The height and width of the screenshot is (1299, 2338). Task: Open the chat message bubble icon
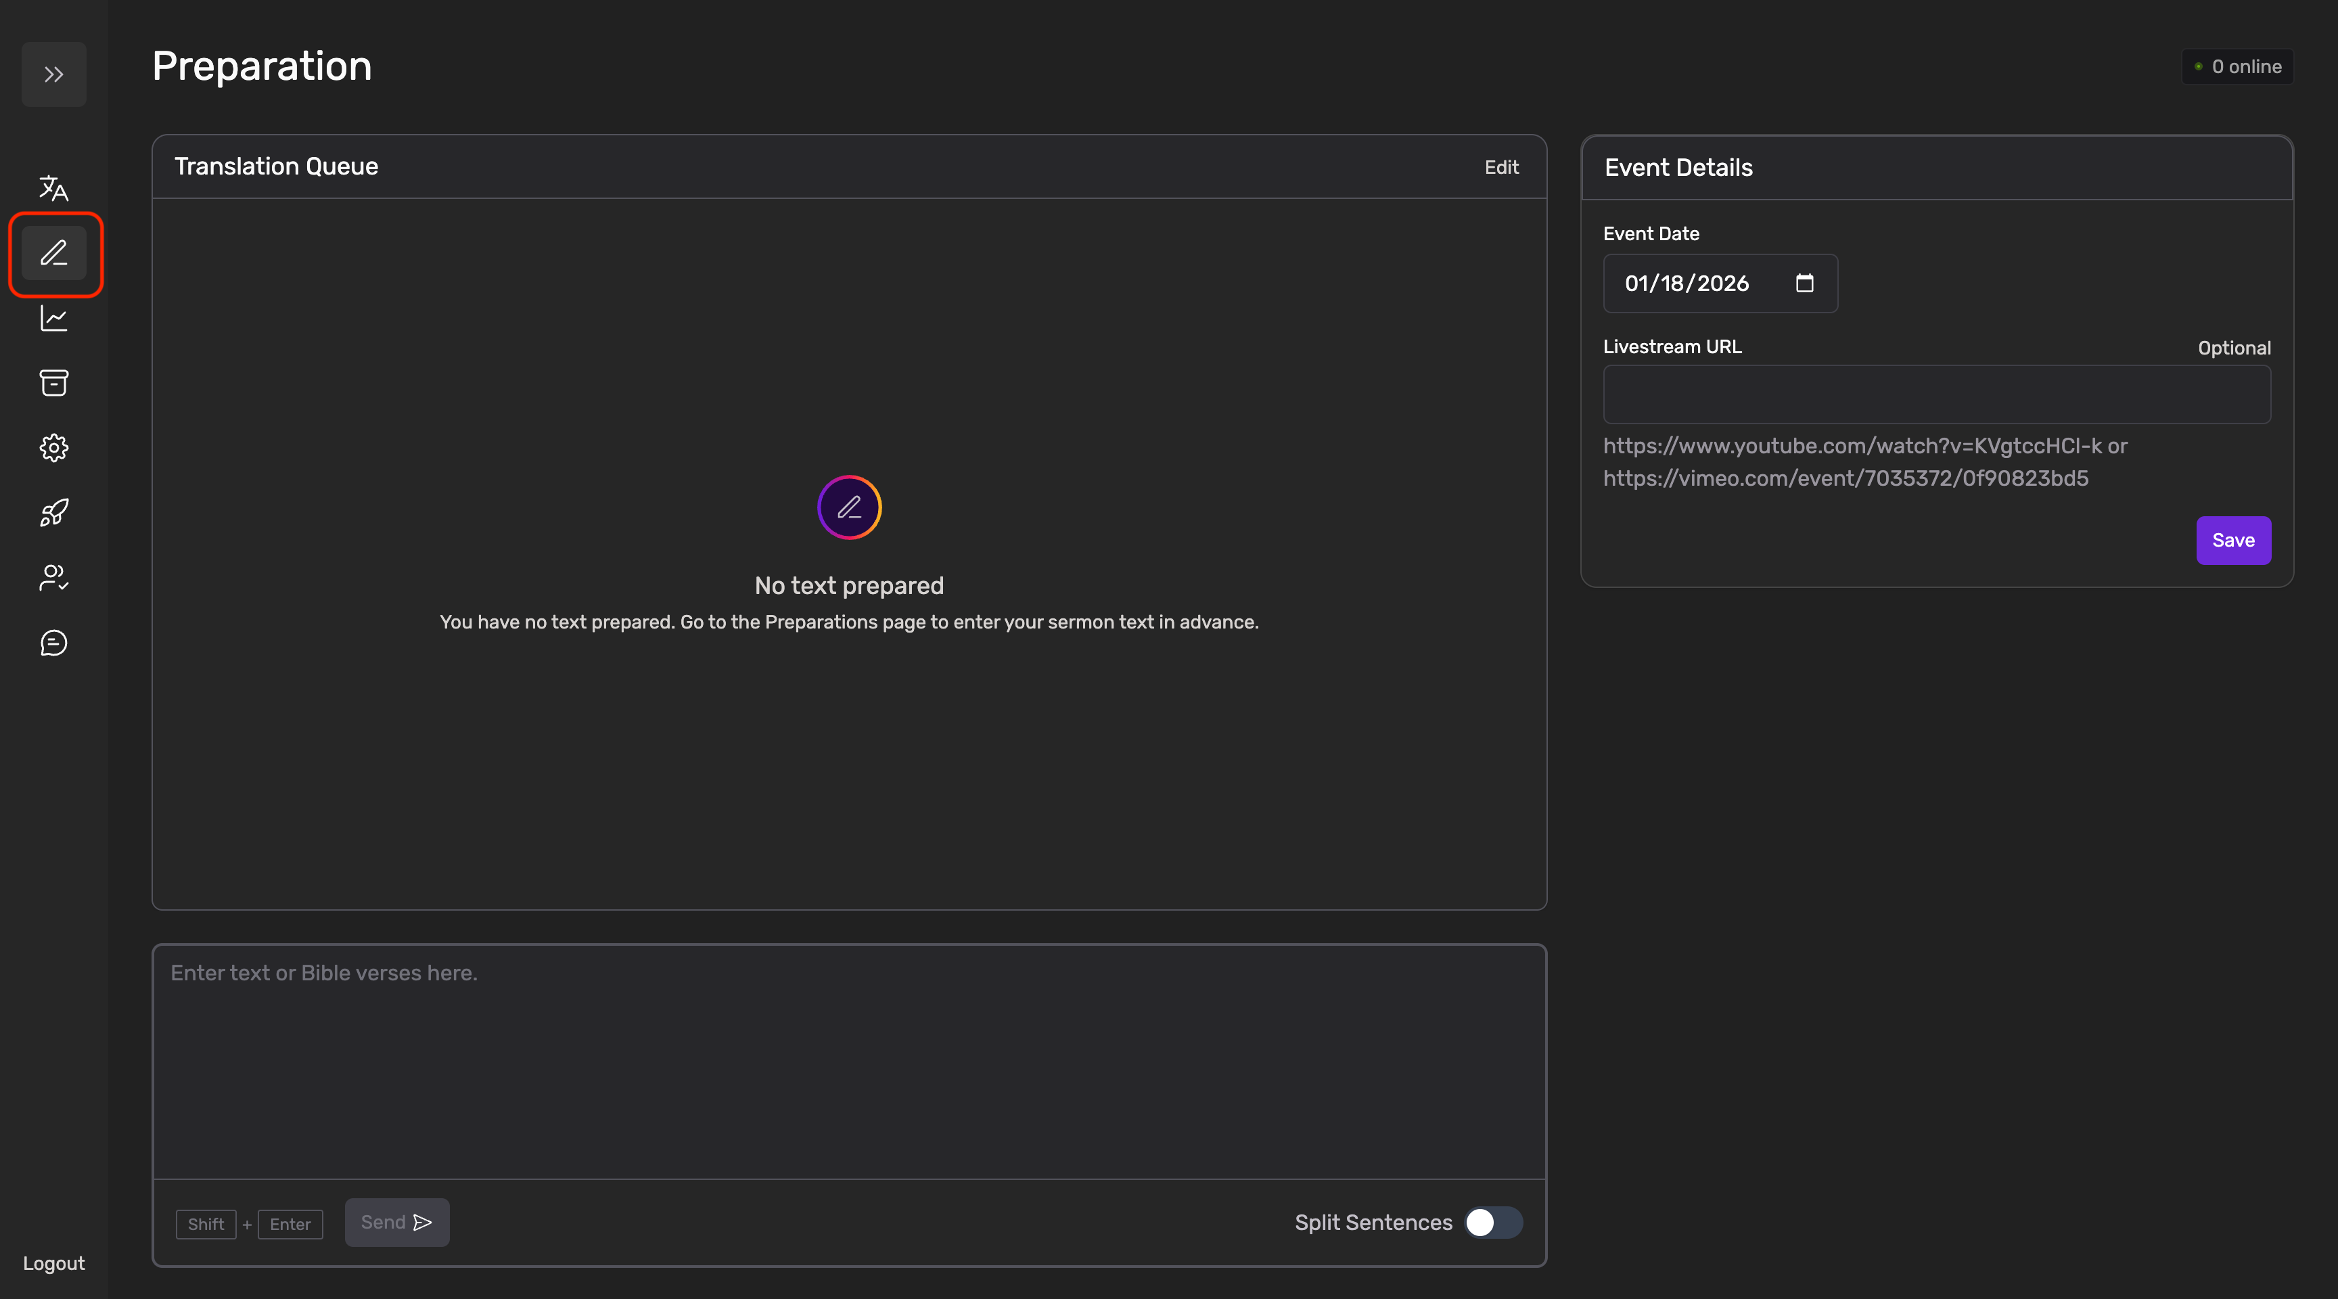point(53,643)
